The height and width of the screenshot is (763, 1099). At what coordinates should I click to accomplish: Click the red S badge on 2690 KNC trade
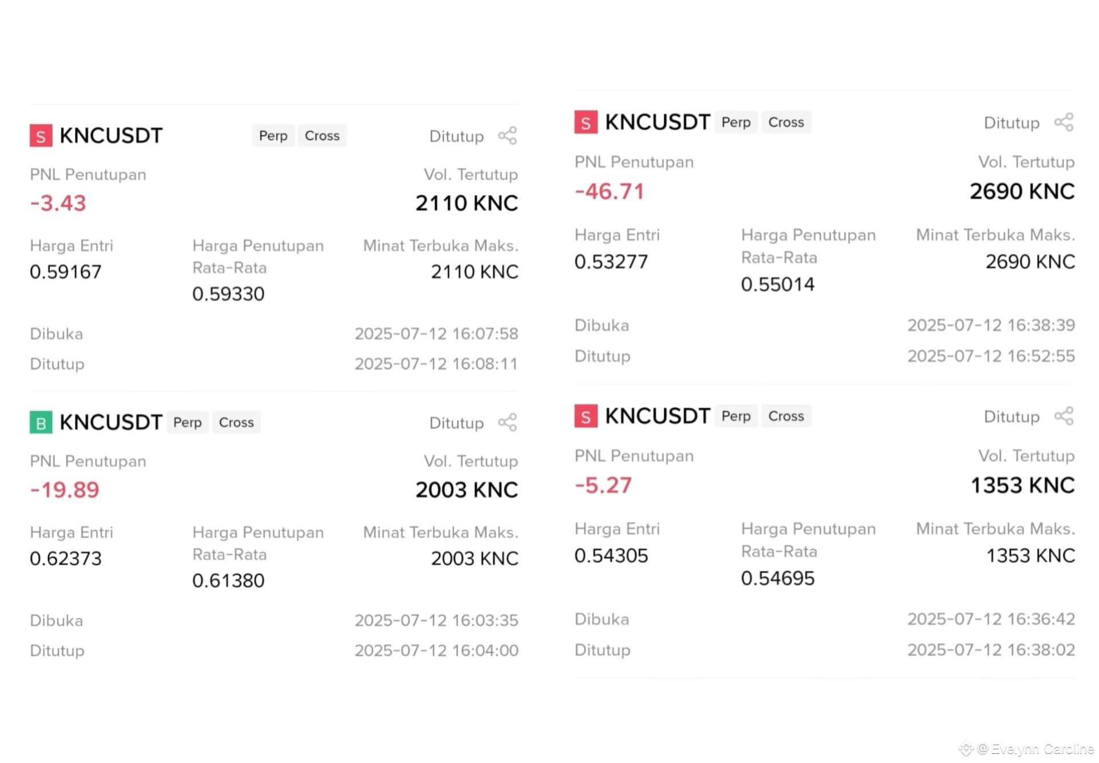(x=586, y=122)
